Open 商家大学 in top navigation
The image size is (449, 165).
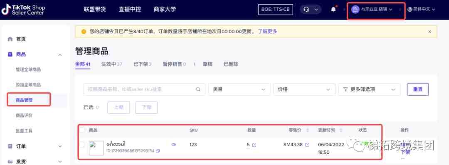tap(165, 10)
